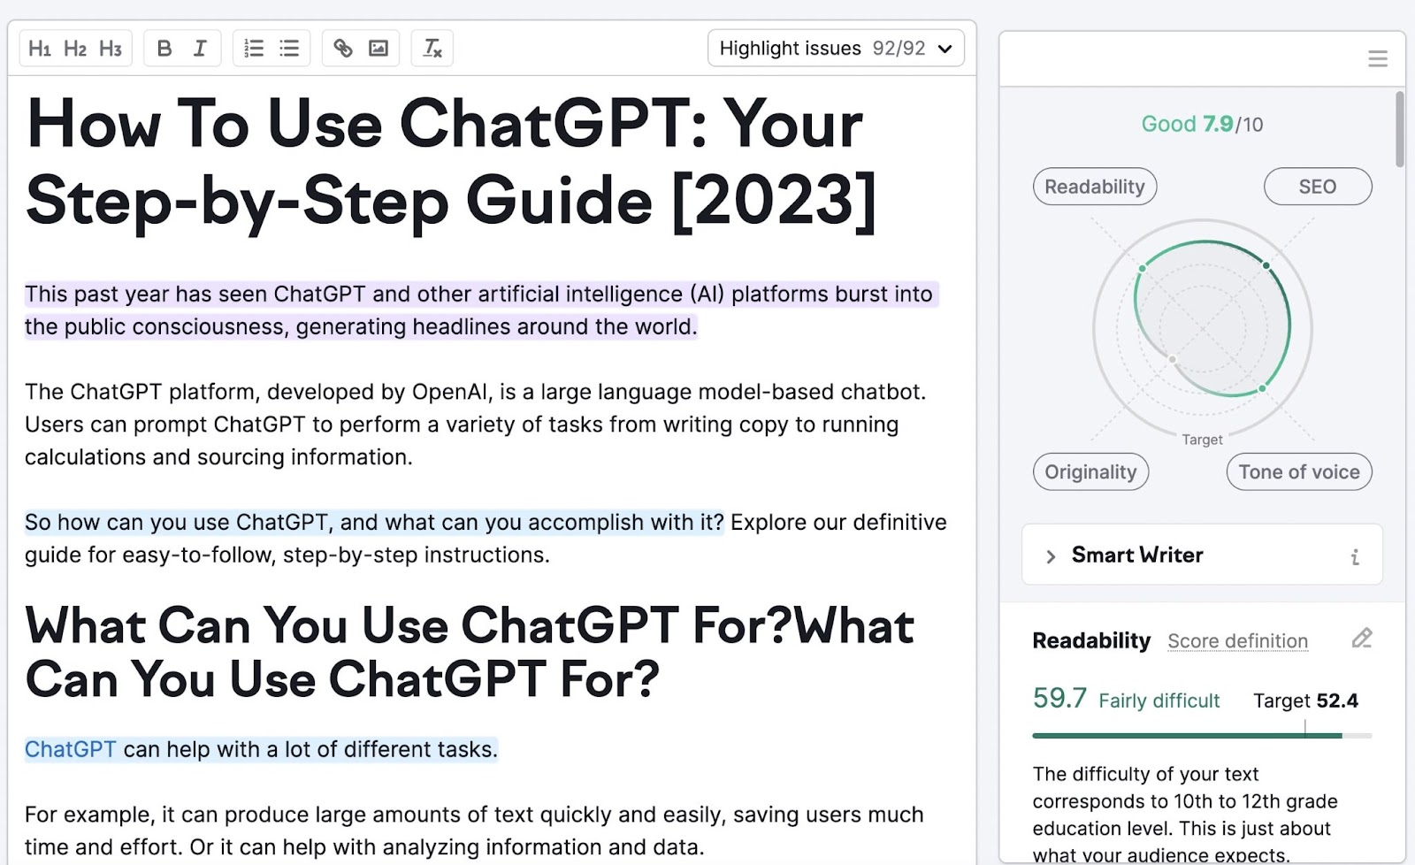Apply H3 heading formatting
Viewport: 1415px width, 865px height.
tap(110, 49)
